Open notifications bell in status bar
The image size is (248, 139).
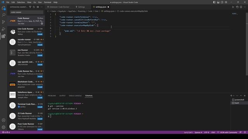pos(245,132)
